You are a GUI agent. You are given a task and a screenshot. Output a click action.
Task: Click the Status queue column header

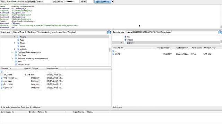click(x=98, y=112)
